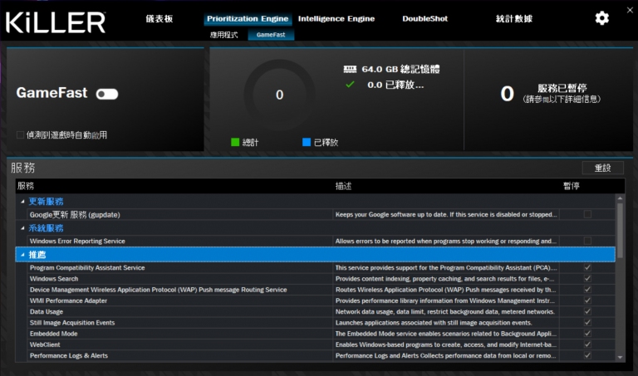Select the Google更新 服務 (gupdate) row
This screenshot has height=376, width=638.
(x=321, y=214)
